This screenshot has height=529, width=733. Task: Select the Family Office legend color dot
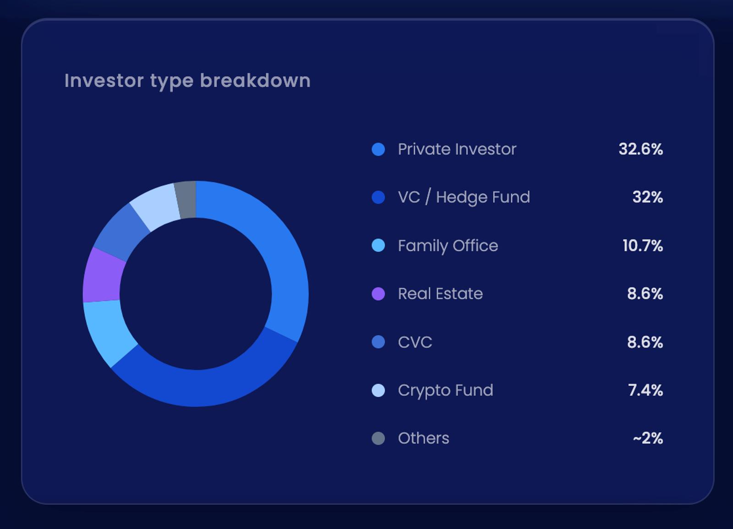(x=378, y=246)
